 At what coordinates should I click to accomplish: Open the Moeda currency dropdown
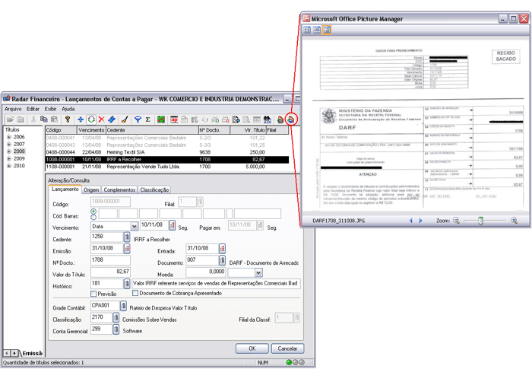258,272
